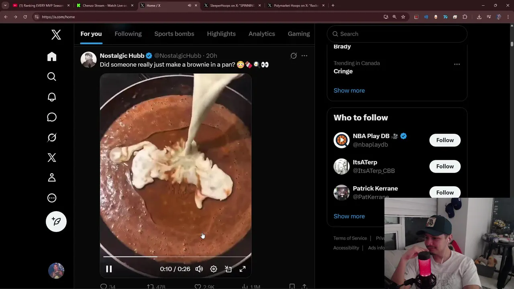514x289 pixels.
Task: Mute the video volume speaker
Action: (x=199, y=269)
